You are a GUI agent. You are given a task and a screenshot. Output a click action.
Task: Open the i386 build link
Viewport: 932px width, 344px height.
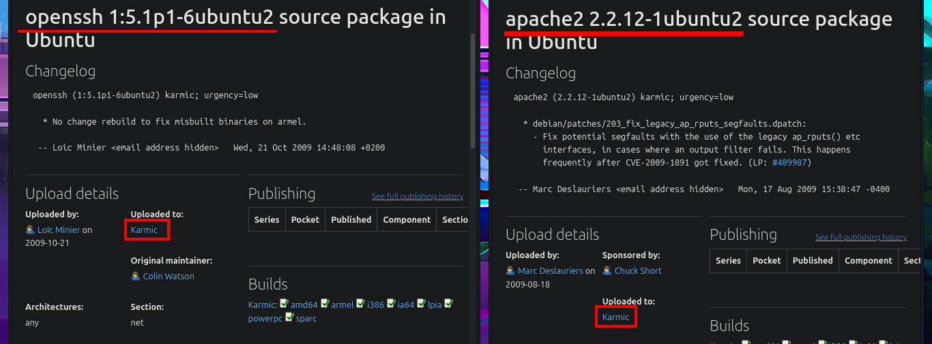(x=376, y=305)
